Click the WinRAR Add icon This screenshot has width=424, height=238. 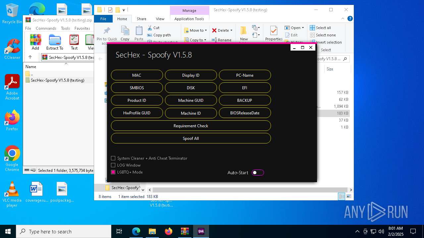[x=35, y=40]
